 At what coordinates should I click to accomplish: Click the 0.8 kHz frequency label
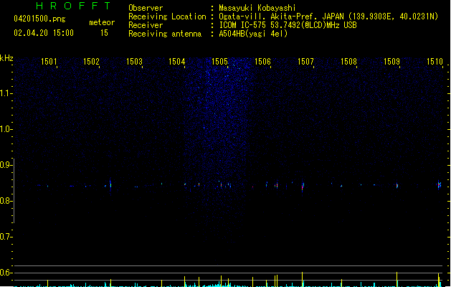[6, 201]
